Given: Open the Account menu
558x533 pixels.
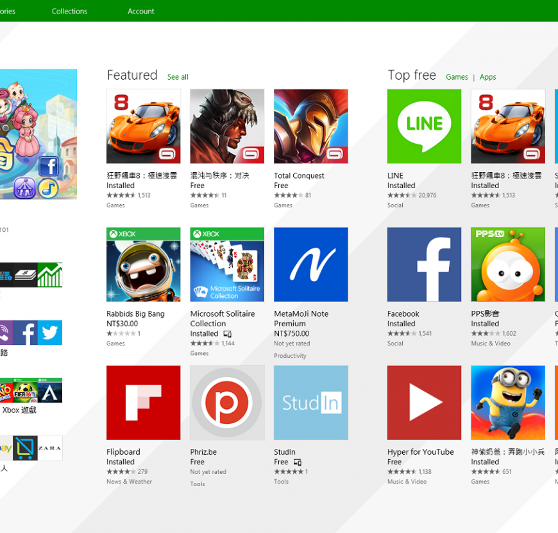Looking at the screenshot, I should point(141,11).
